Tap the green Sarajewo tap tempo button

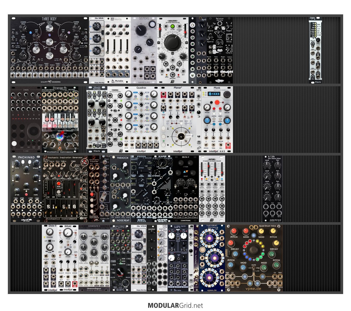pyautogui.click(x=172, y=26)
